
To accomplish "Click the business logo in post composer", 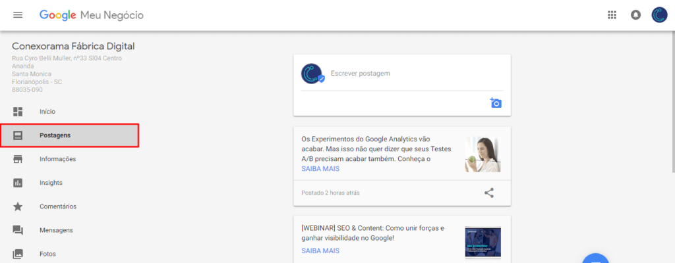I will pos(312,74).
